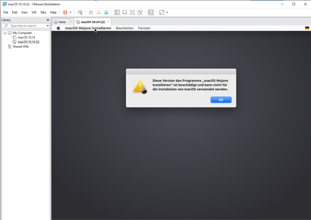Toggle the library sidebar view
This screenshot has height=220, width=311.
117,12
